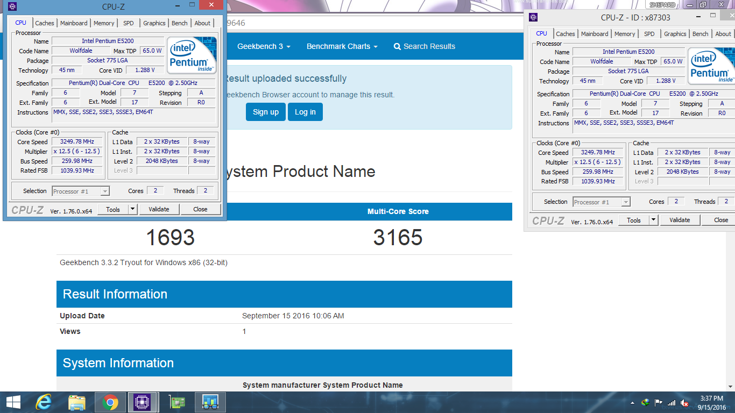Open Benchmark Charts dropdown menu
This screenshot has height=413, width=735.
(342, 46)
